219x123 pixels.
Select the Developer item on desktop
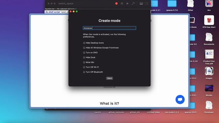(x=209, y=105)
